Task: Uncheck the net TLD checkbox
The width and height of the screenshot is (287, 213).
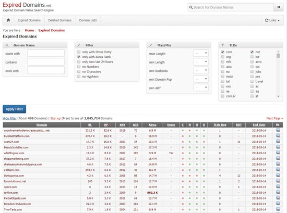Action: [252, 52]
